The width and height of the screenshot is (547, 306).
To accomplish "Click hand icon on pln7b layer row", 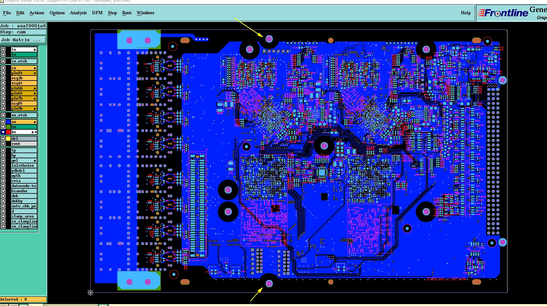I will coord(35,99).
